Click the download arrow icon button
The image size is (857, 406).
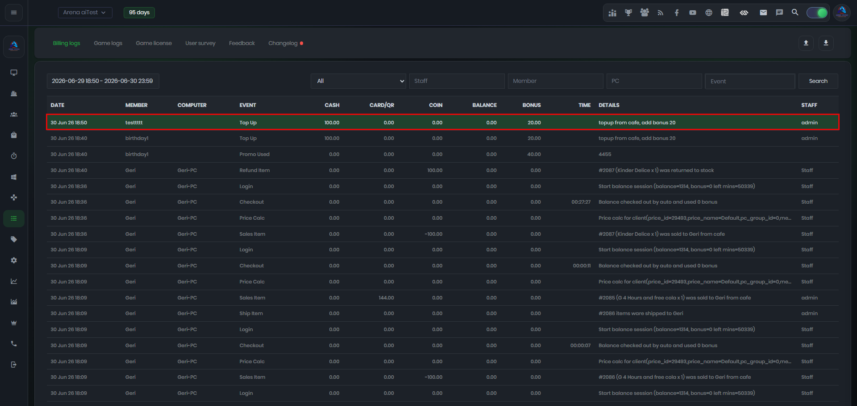(826, 43)
